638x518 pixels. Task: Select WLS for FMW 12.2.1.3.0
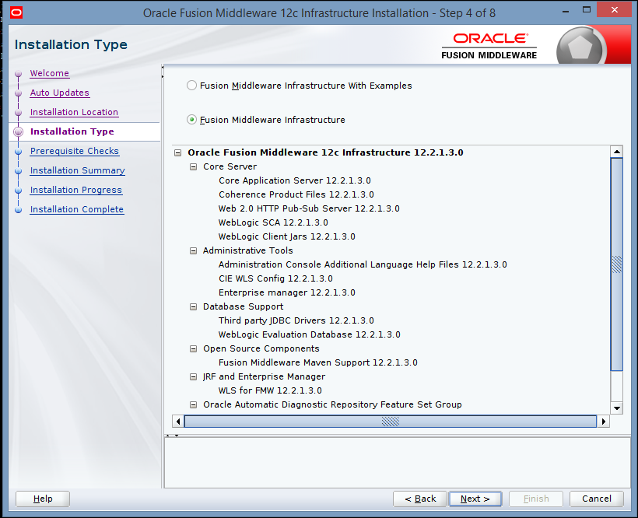coord(270,390)
